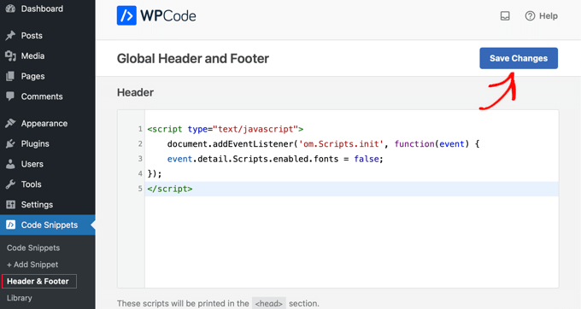The image size is (581, 309).
Task: Click the Plugins plug icon
Action: pyautogui.click(x=10, y=143)
